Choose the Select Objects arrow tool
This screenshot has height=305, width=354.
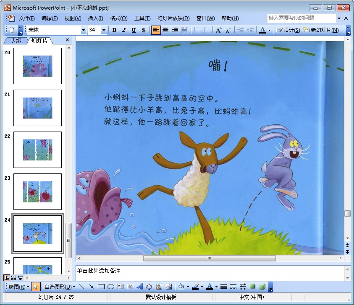click(35, 287)
